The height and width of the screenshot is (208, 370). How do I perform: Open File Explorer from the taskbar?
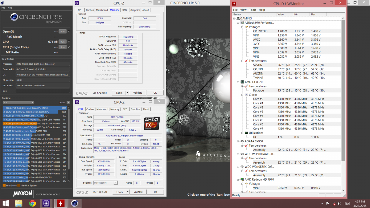point(18,203)
